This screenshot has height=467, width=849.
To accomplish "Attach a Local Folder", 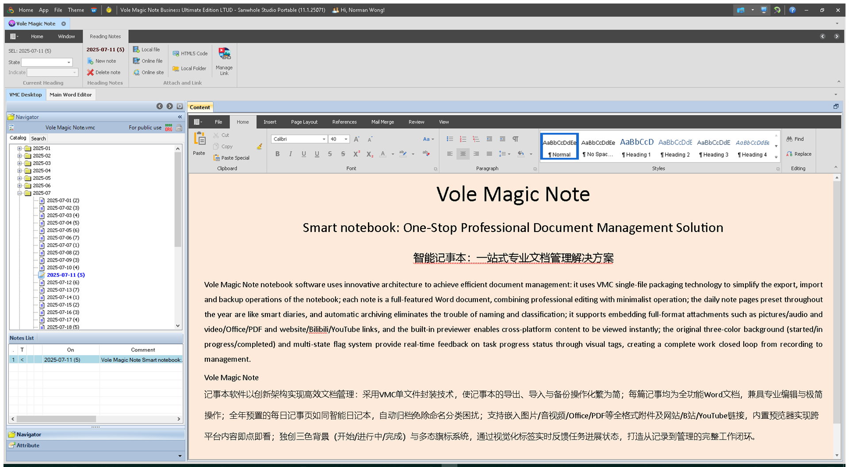I will click(x=189, y=68).
